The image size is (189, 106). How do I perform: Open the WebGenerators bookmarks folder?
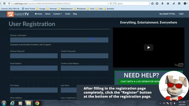pos(65,9)
